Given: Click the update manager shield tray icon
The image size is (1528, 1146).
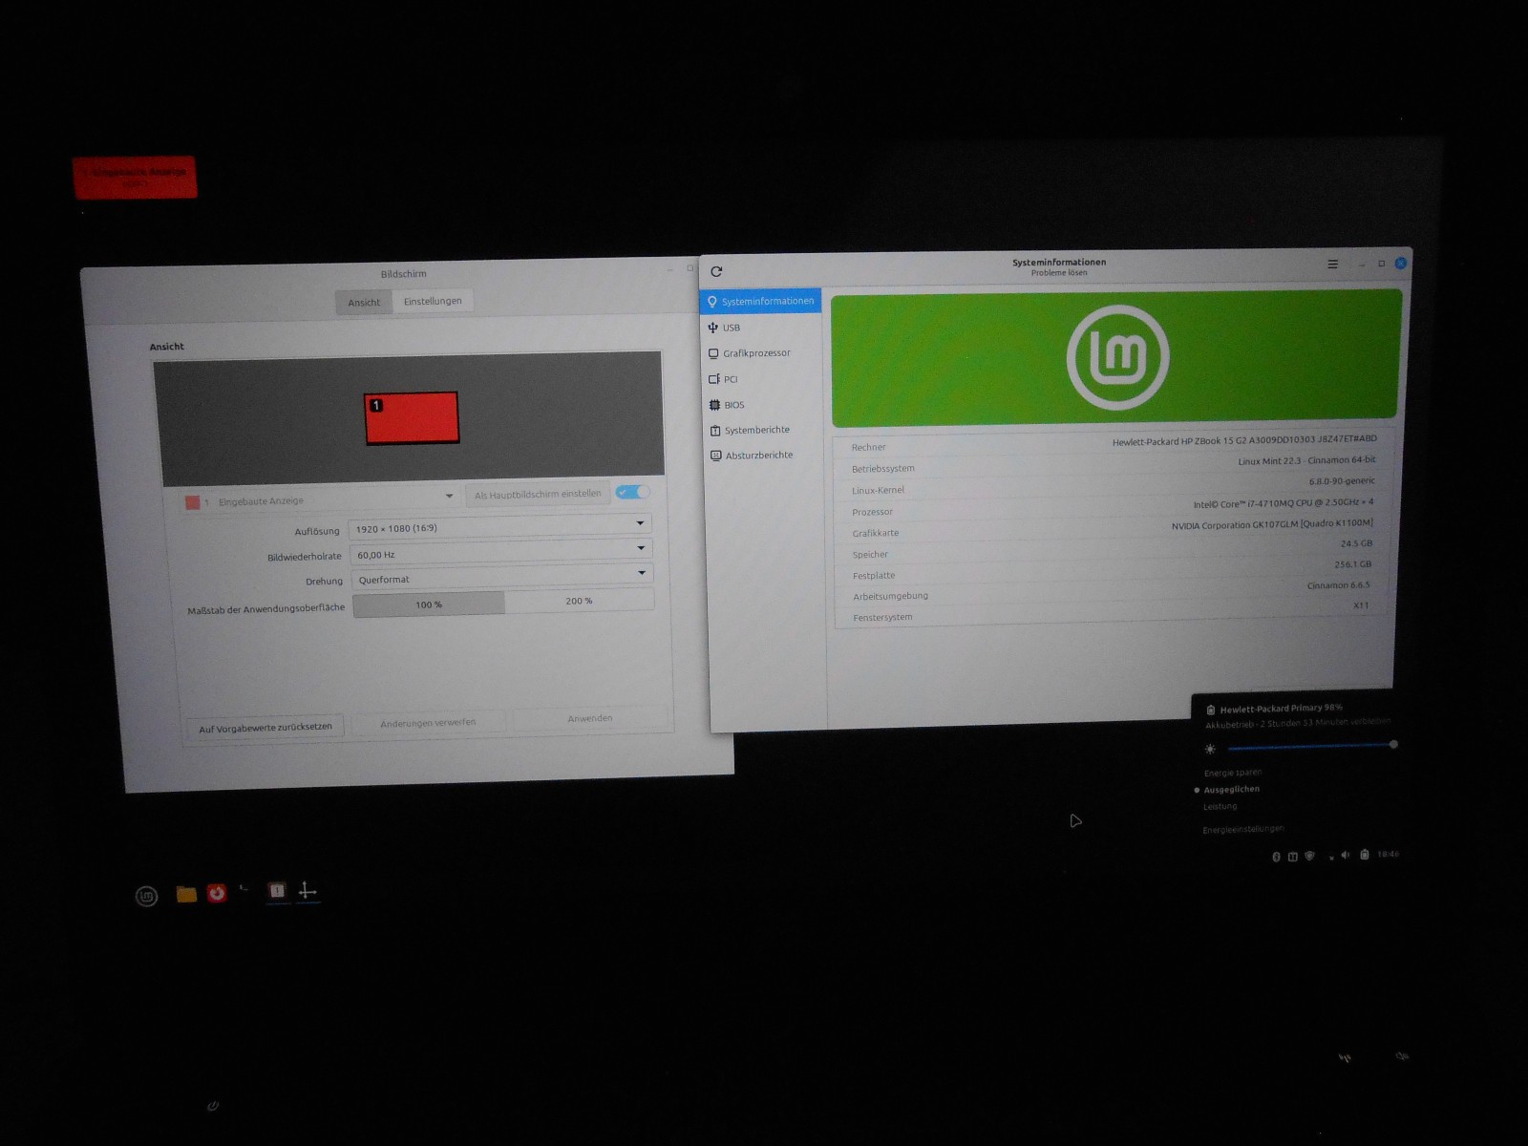Looking at the screenshot, I should click(1309, 856).
